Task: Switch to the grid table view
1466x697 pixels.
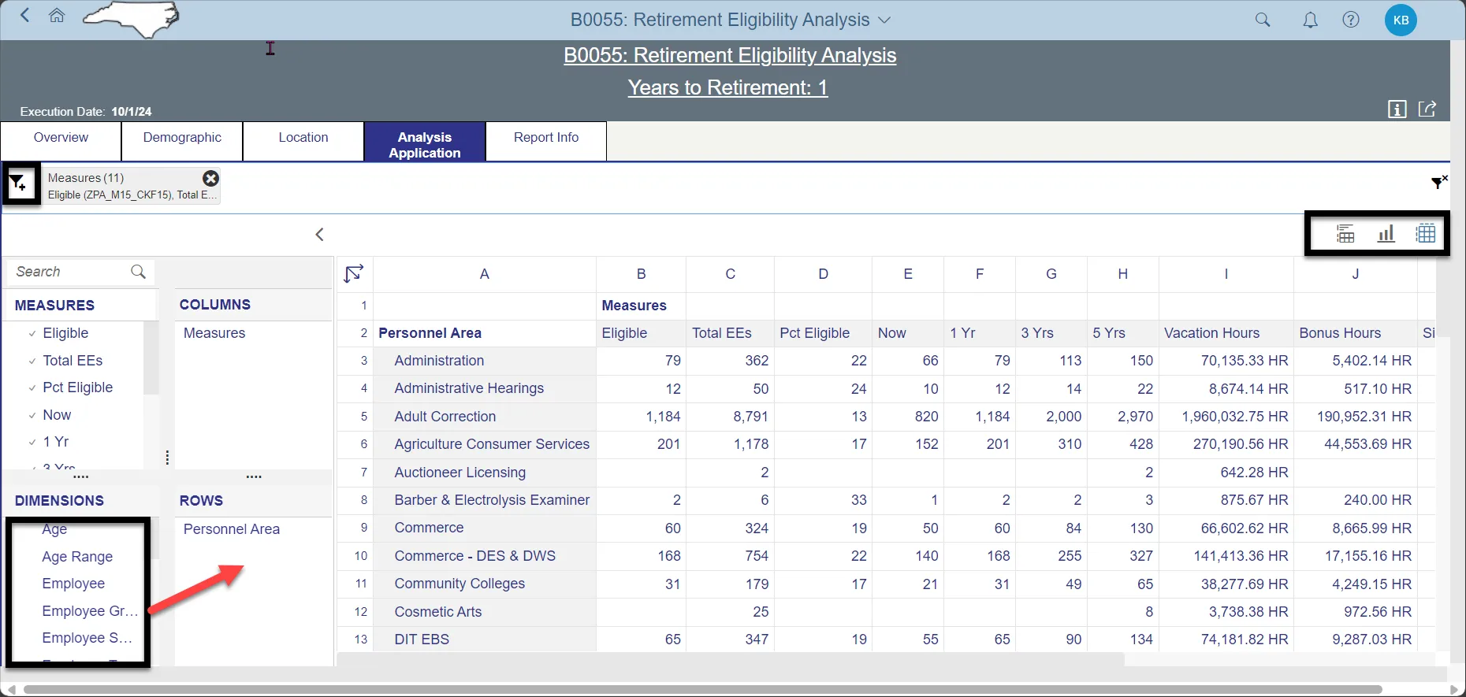Action: pos(1426,234)
